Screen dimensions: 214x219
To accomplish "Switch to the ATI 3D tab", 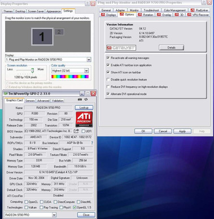I will (179, 15).
